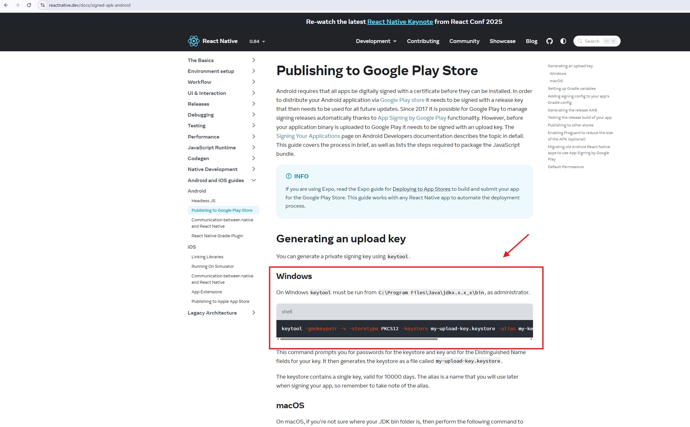Click the React Native atom logo
Image resolution: width=690 pixels, height=427 pixels.
point(193,41)
